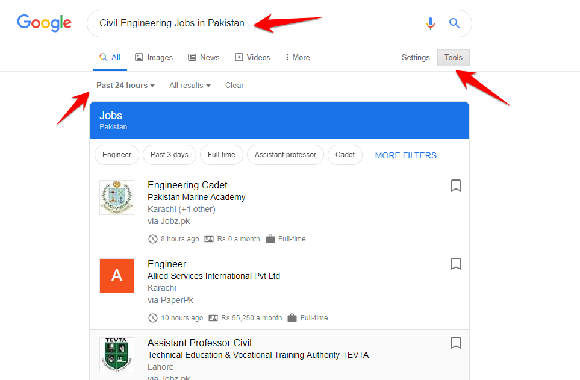Image resolution: width=580 pixels, height=380 pixels.
Task: Switch to the Images tab
Action: [154, 57]
